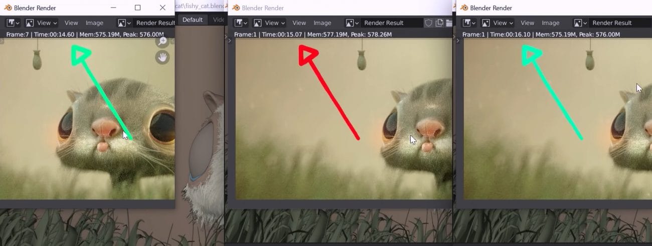Open the Image menu in right render window
This screenshot has width=652, height=246.
[x=550, y=23]
